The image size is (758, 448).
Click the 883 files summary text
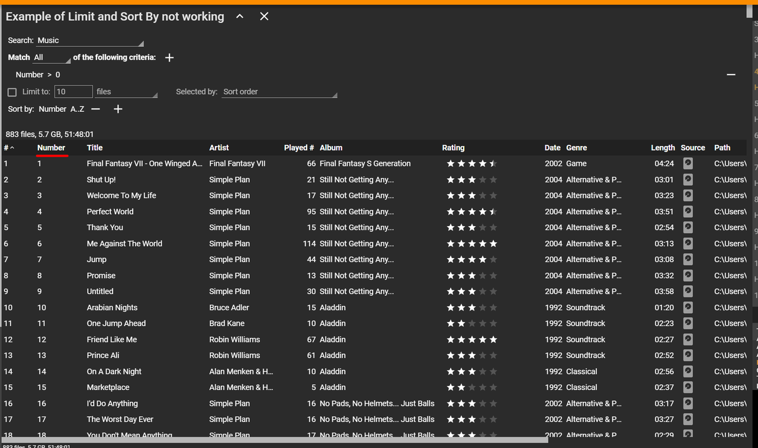(50, 134)
